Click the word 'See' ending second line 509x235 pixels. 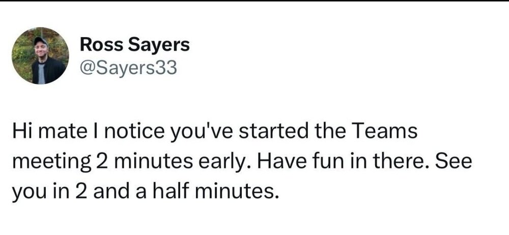pos(453,162)
